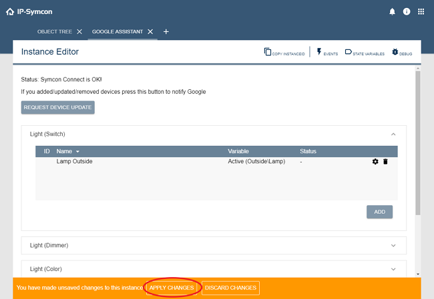The width and height of the screenshot is (434, 299).
Task: Open the notifications bell
Action: click(392, 12)
